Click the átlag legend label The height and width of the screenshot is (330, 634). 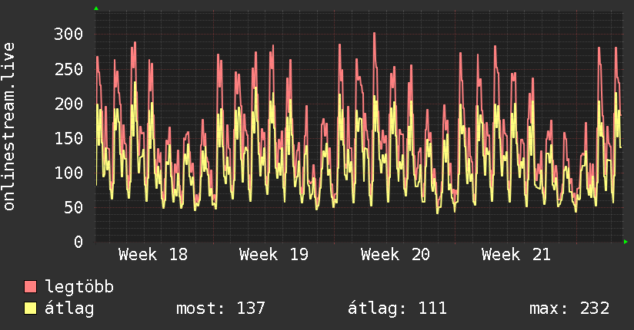[69, 309]
